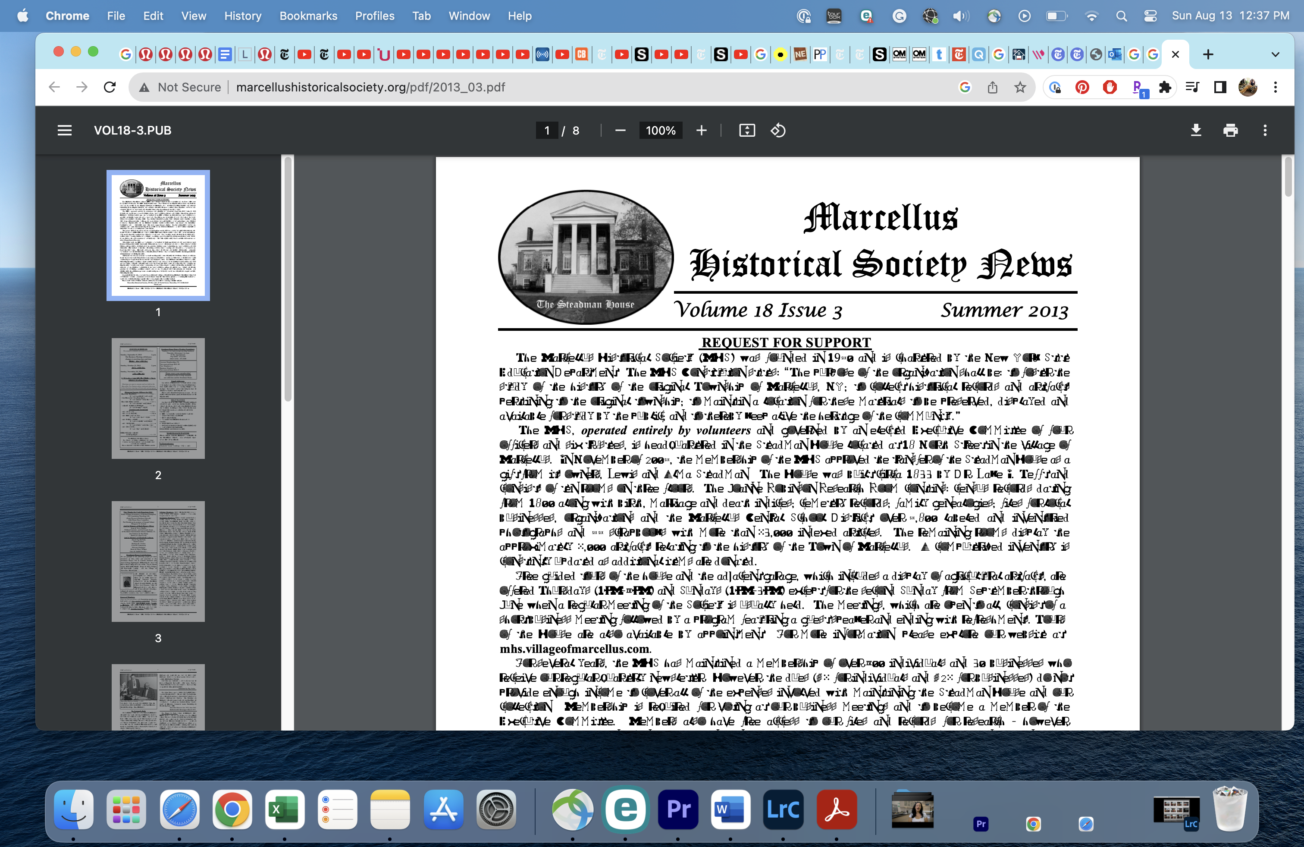1304x847 pixels.
Task: Open the History menu
Action: point(242,16)
